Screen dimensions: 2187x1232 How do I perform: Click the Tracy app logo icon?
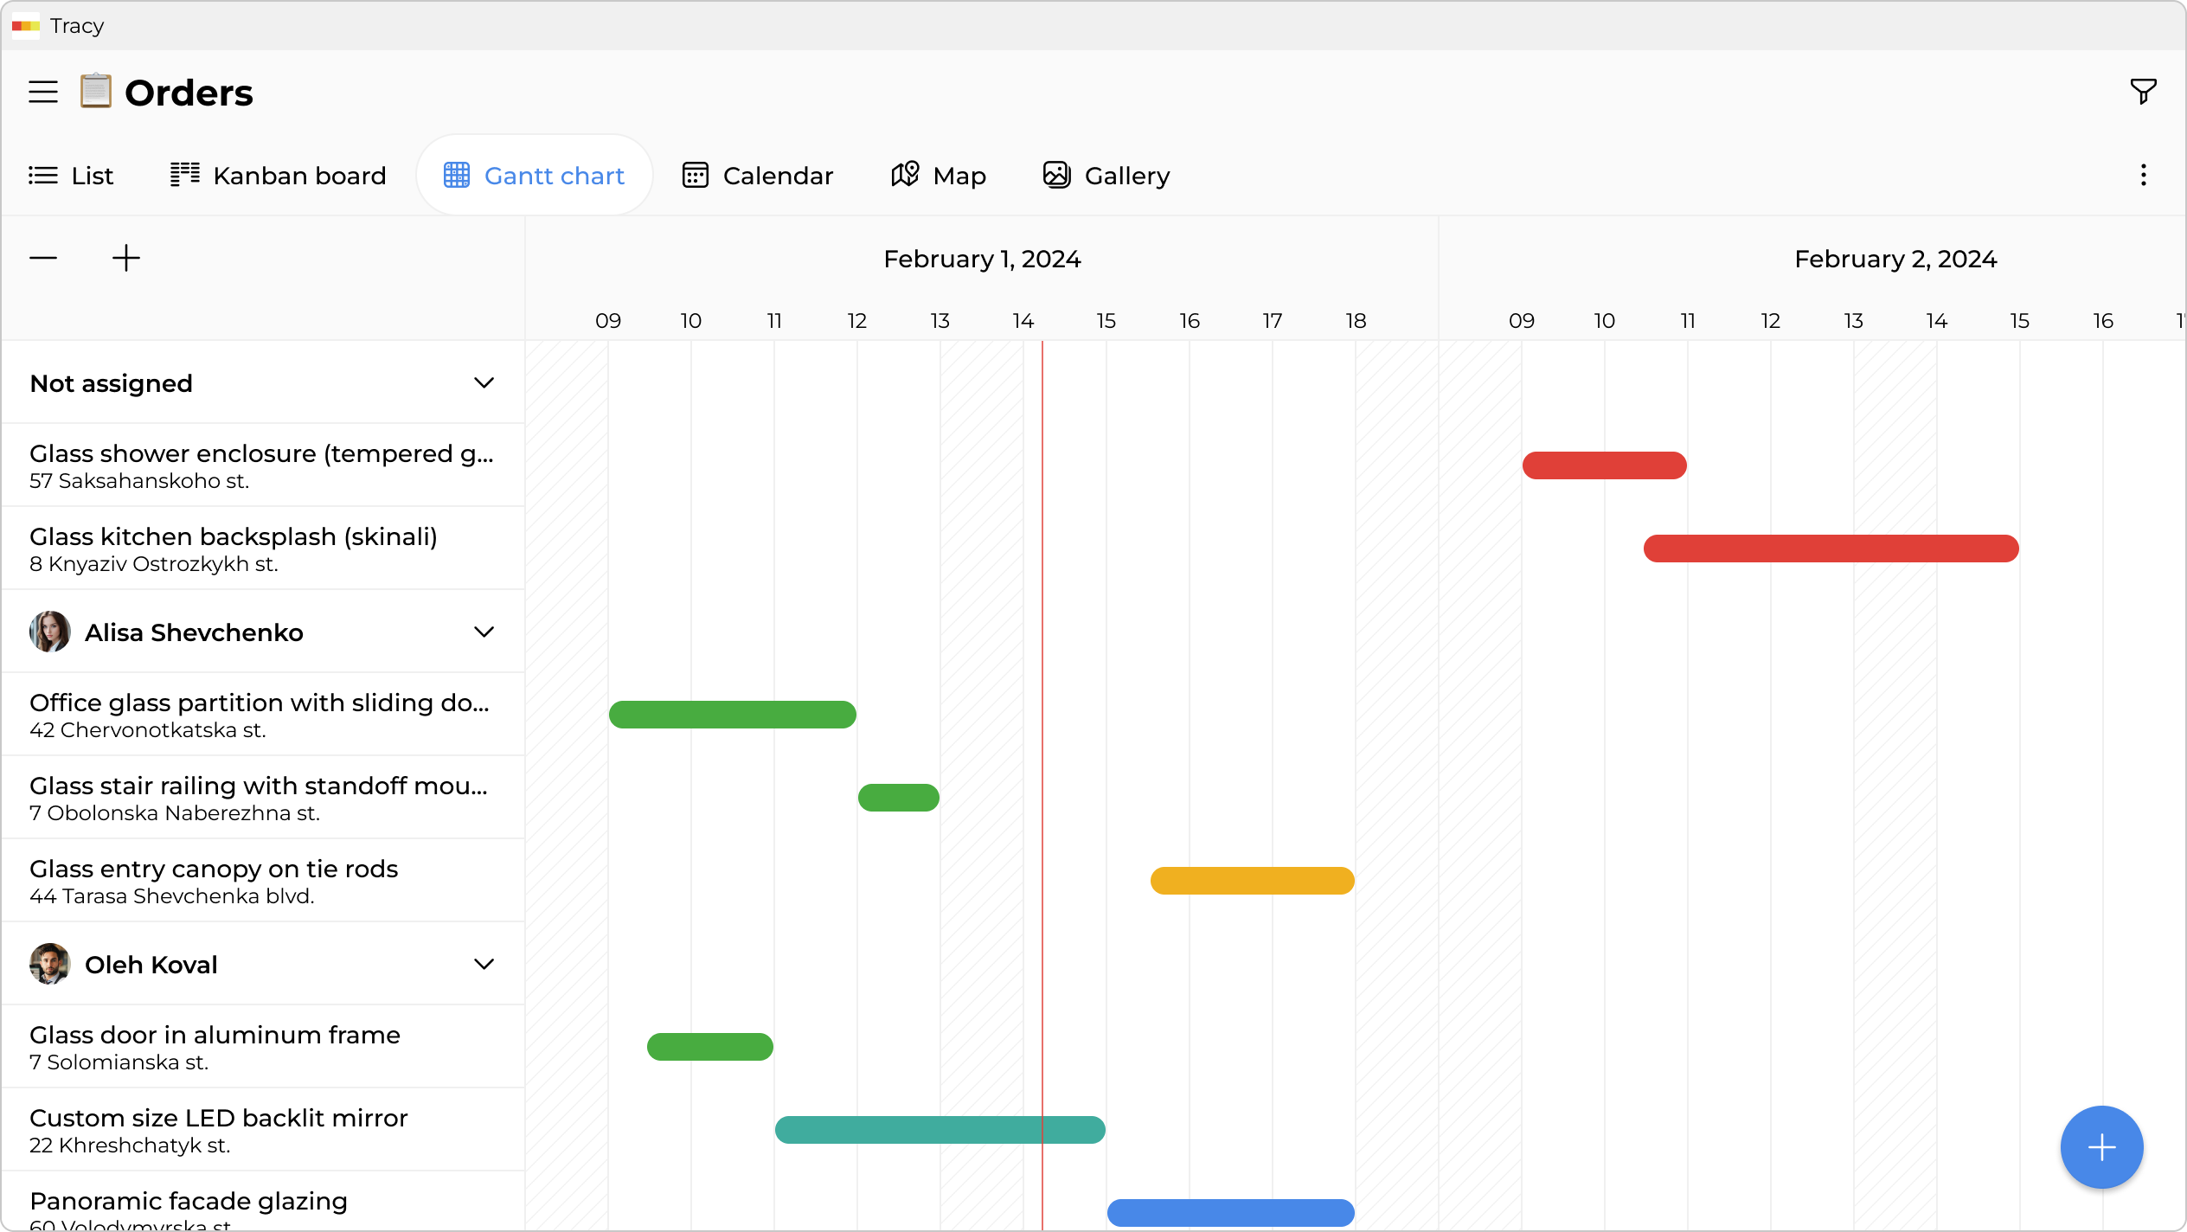tap(25, 26)
